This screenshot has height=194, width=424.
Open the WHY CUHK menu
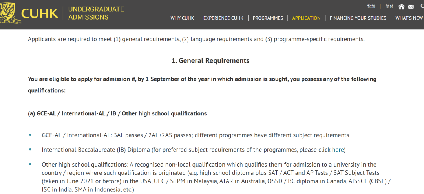click(182, 18)
